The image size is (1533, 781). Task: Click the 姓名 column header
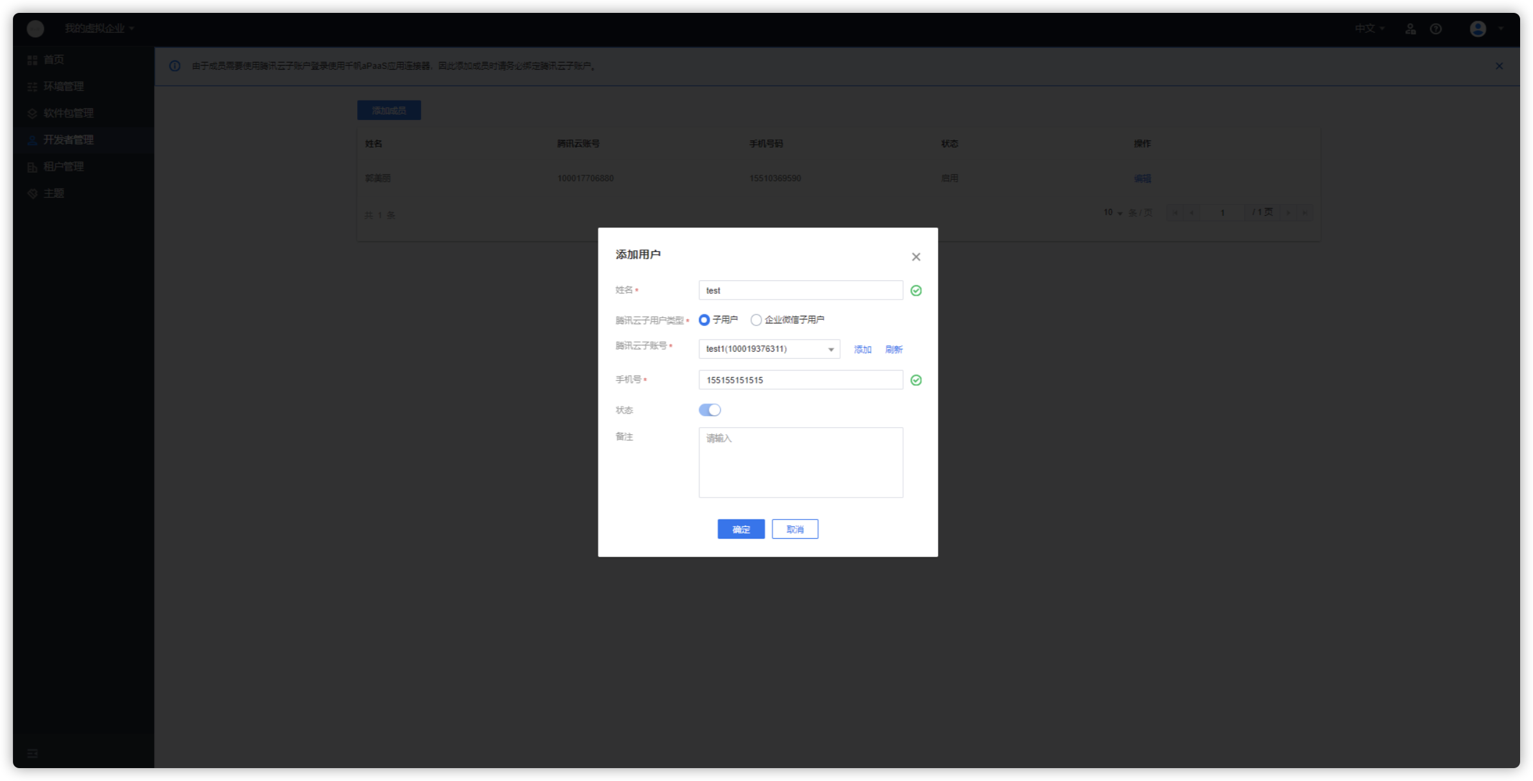point(373,144)
